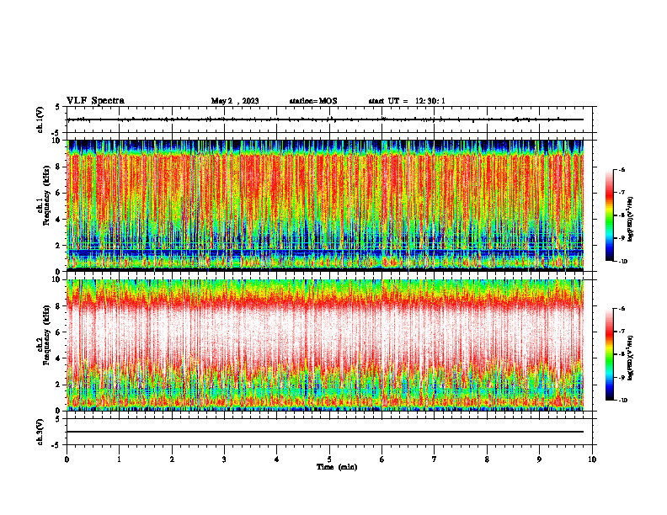Image resolution: width=667 pixels, height=515 pixels.
Task: Click the "-10" label on ch.2 colorbar
Action: (x=622, y=400)
